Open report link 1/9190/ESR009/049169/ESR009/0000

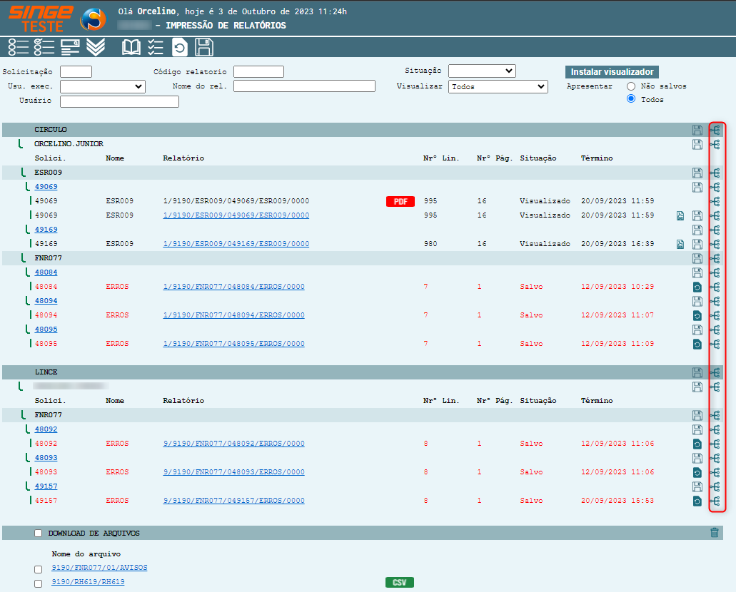coord(236,244)
